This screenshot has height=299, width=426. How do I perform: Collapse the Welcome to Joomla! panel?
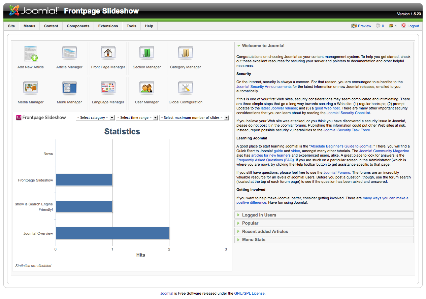324,45
